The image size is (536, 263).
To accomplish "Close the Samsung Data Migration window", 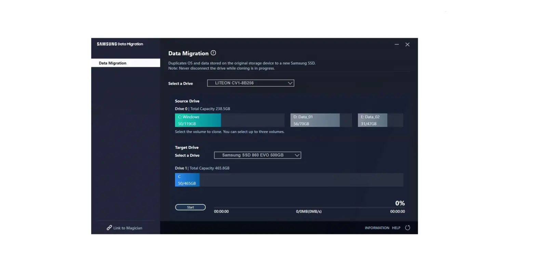I will pos(407,44).
